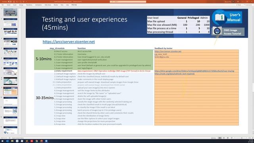Click the User's Manual book icon
Viewport: 254px width, 143px height.
pos(219,17)
